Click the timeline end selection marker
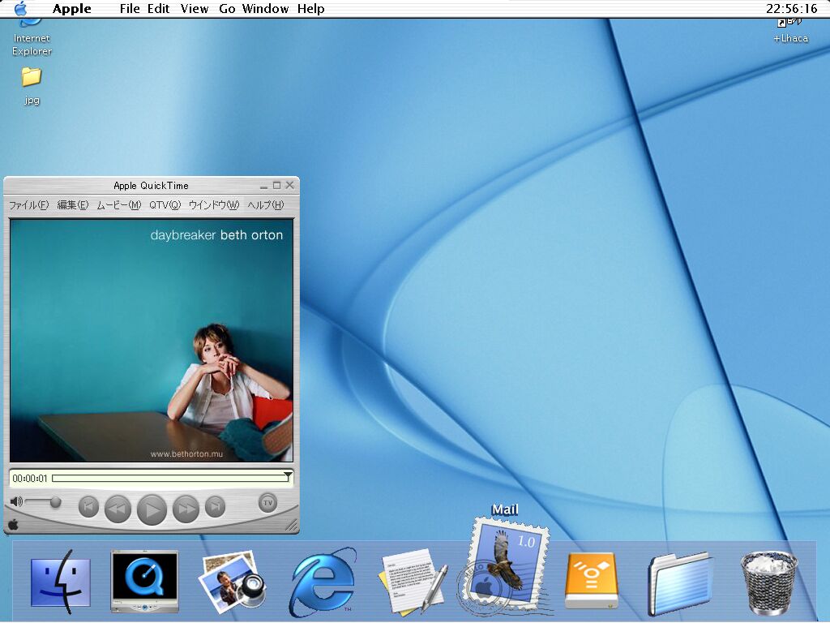This screenshot has width=830, height=623. [x=288, y=475]
